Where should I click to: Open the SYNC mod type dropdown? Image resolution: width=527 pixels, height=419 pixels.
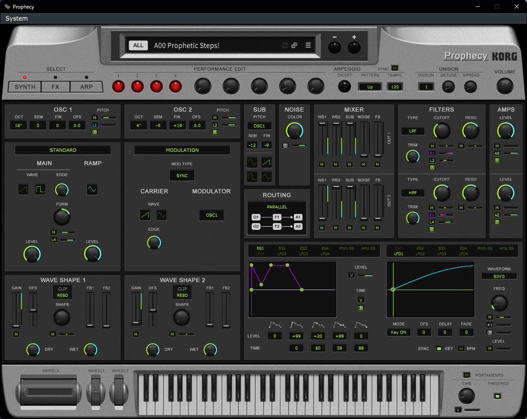(x=182, y=175)
